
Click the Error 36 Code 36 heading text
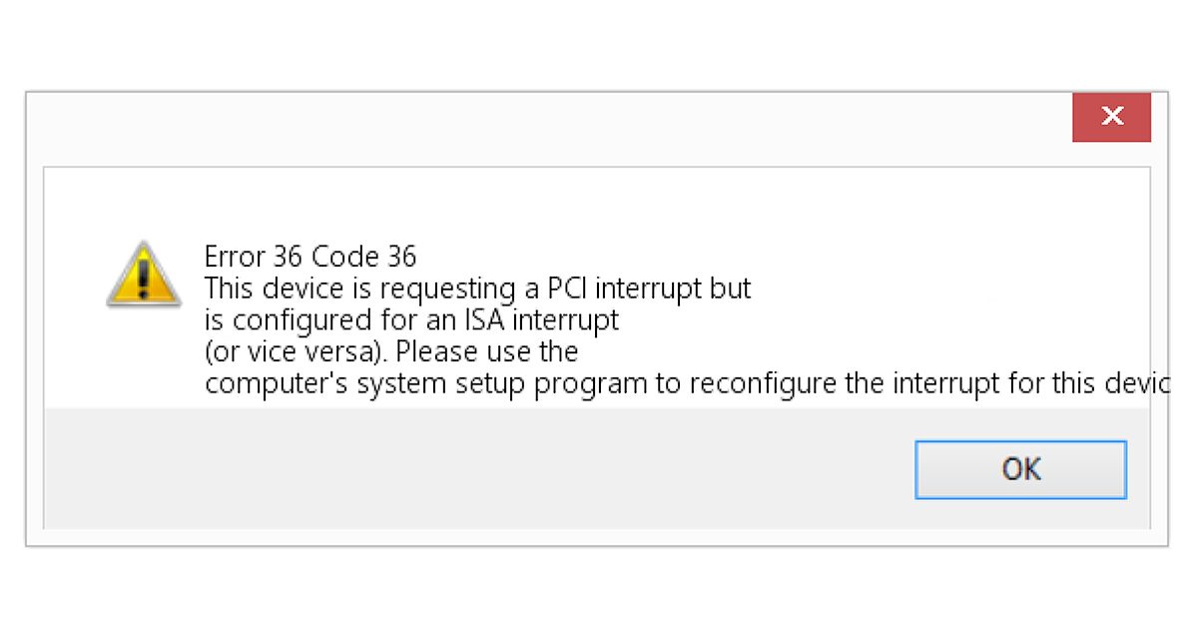click(309, 257)
